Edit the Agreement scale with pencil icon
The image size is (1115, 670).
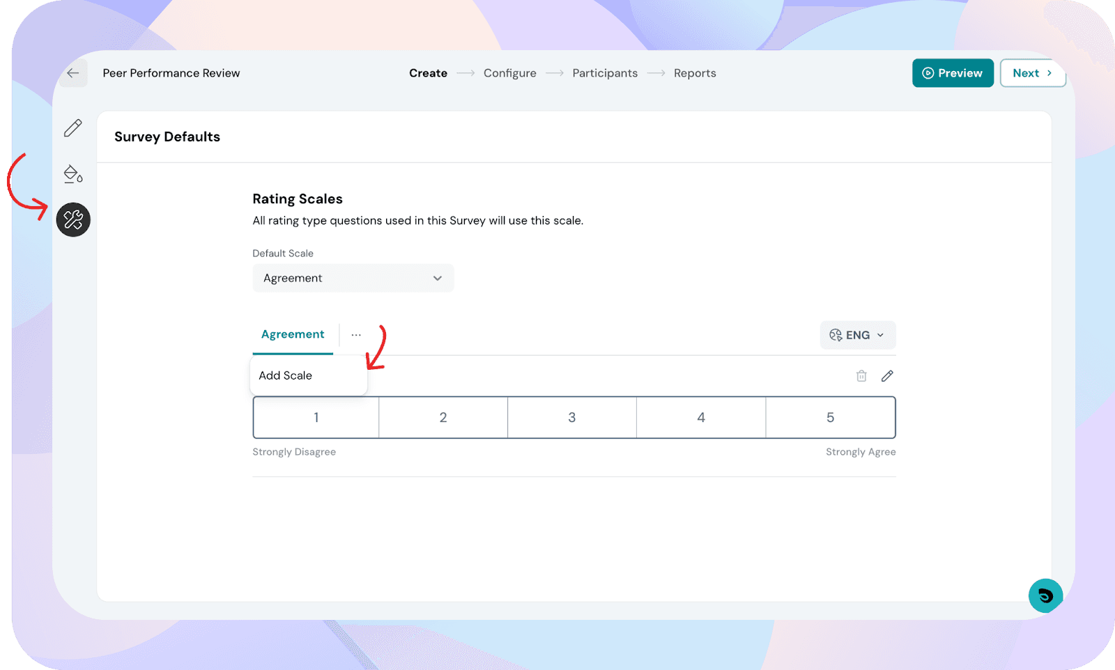click(887, 376)
